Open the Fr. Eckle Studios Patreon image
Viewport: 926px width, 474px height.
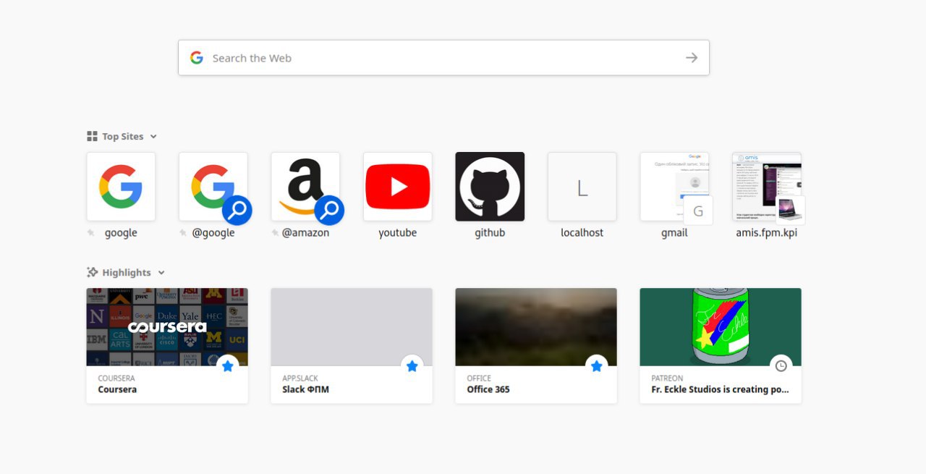pyautogui.click(x=721, y=327)
